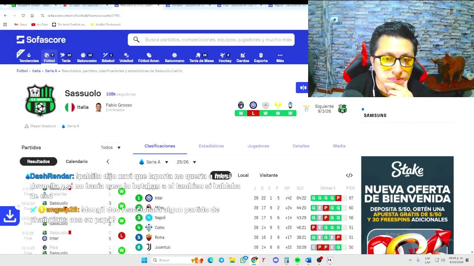Open the Tendencias section

coord(29,57)
